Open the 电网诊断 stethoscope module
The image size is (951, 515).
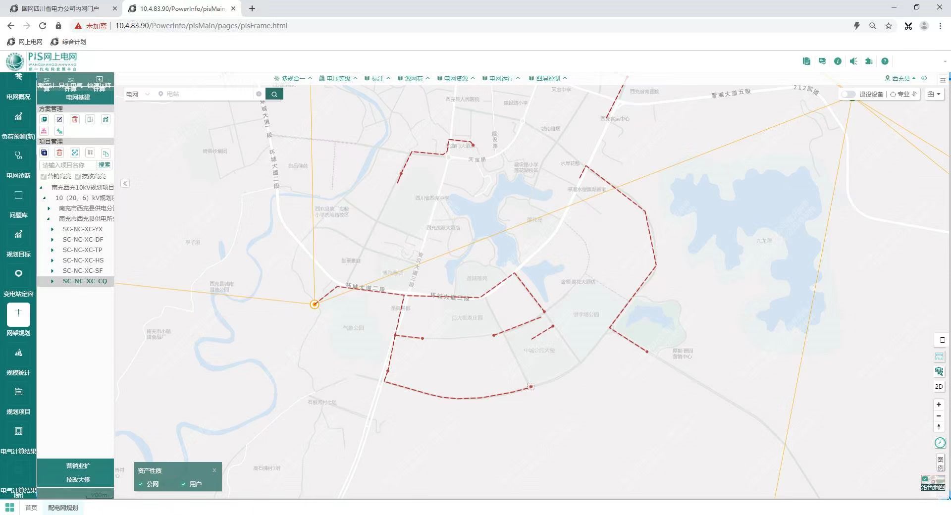click(18, 165)
